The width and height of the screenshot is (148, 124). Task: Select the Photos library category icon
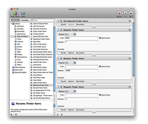15,55
